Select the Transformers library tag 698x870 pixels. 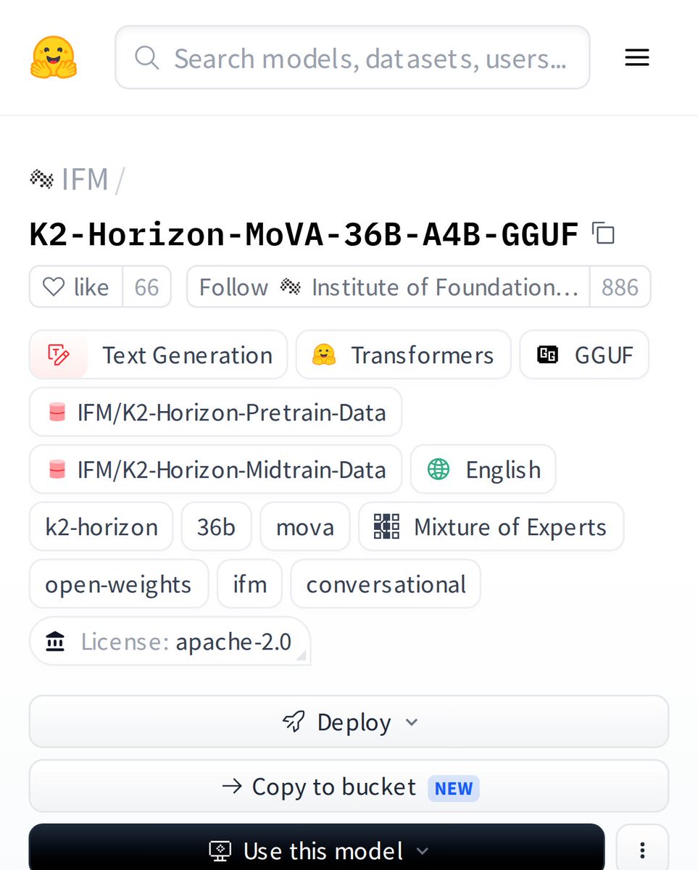click(x=403, y=355)
